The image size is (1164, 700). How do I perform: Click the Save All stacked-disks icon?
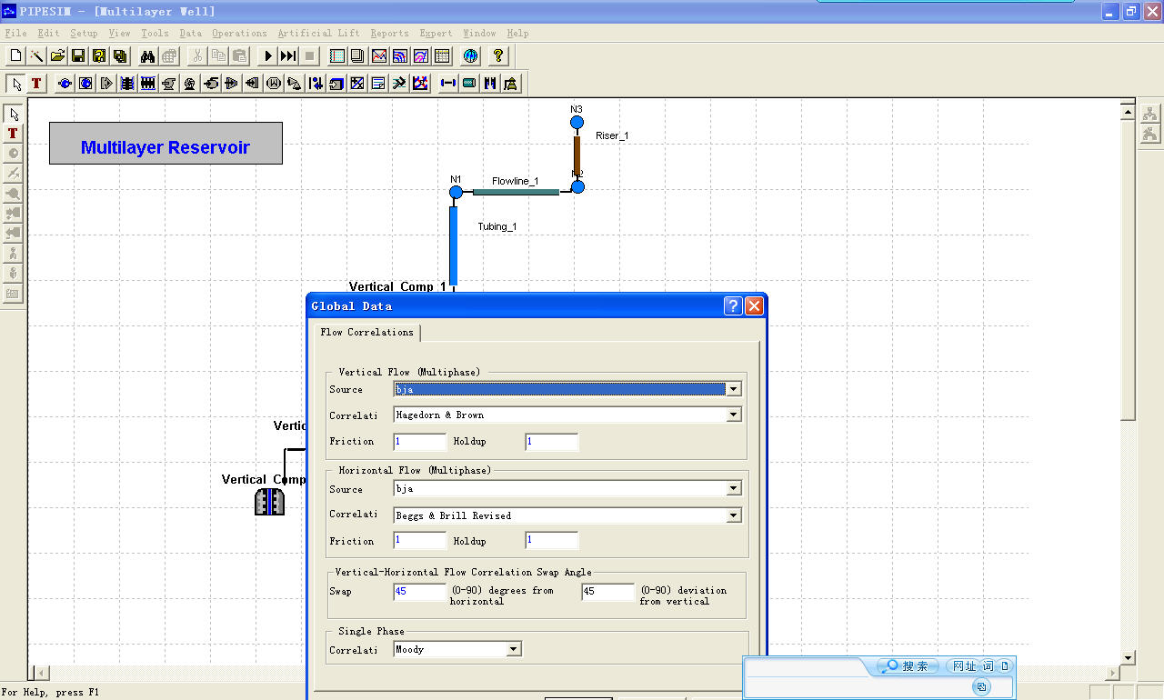[x=120, y=56]
